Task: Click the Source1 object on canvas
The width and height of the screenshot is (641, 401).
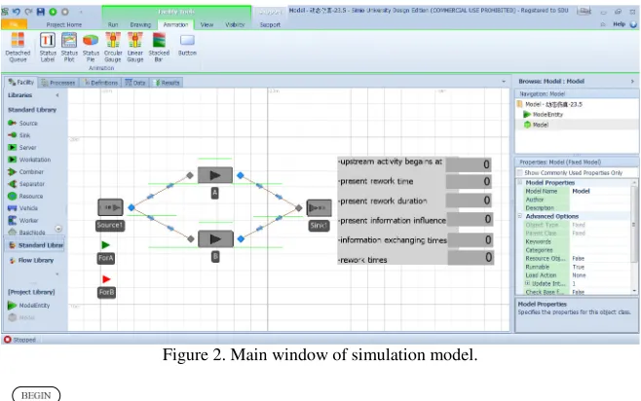Action: [110, 207]
